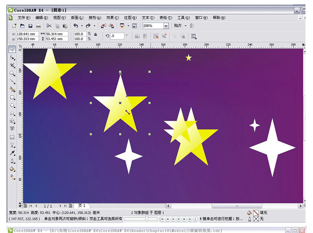Open the 文件(F) menu
This screenshot has height=233, width=313.
pos(24,18)
